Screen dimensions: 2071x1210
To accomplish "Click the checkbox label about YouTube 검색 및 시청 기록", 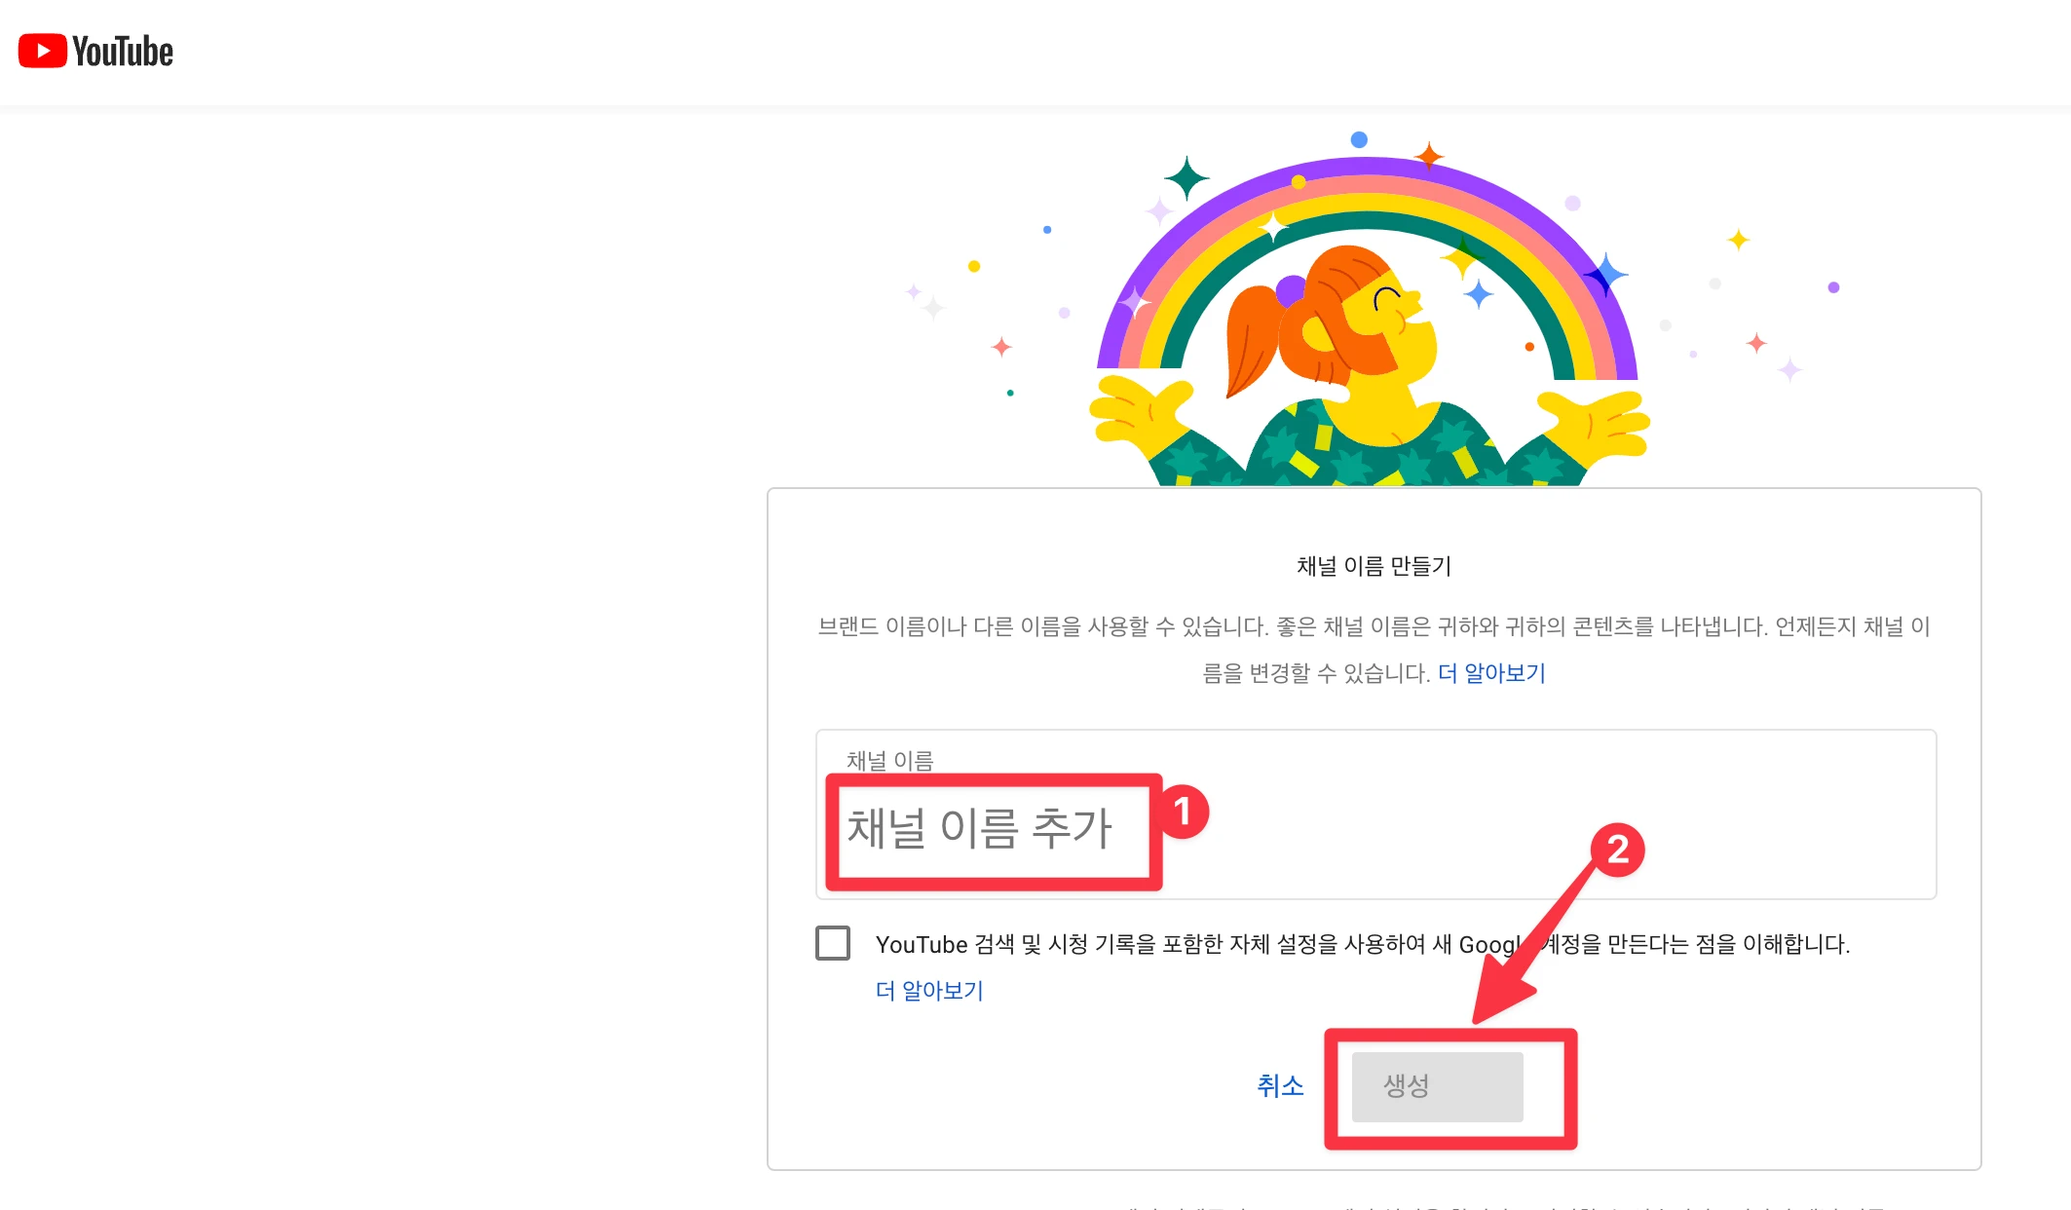I will point(1198,944).
